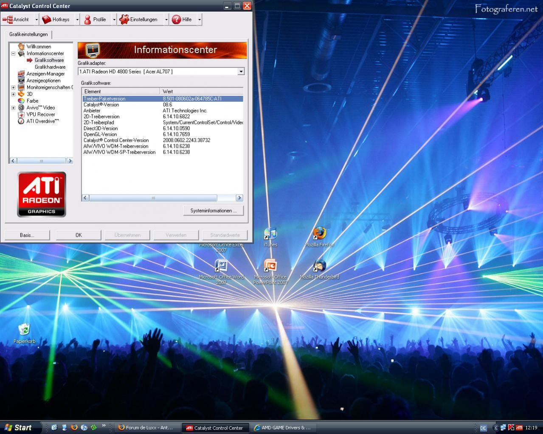The height and width of the screenshot is (434, 543).
Task: Click the Firefox quick launch icon
Action: 74,428
